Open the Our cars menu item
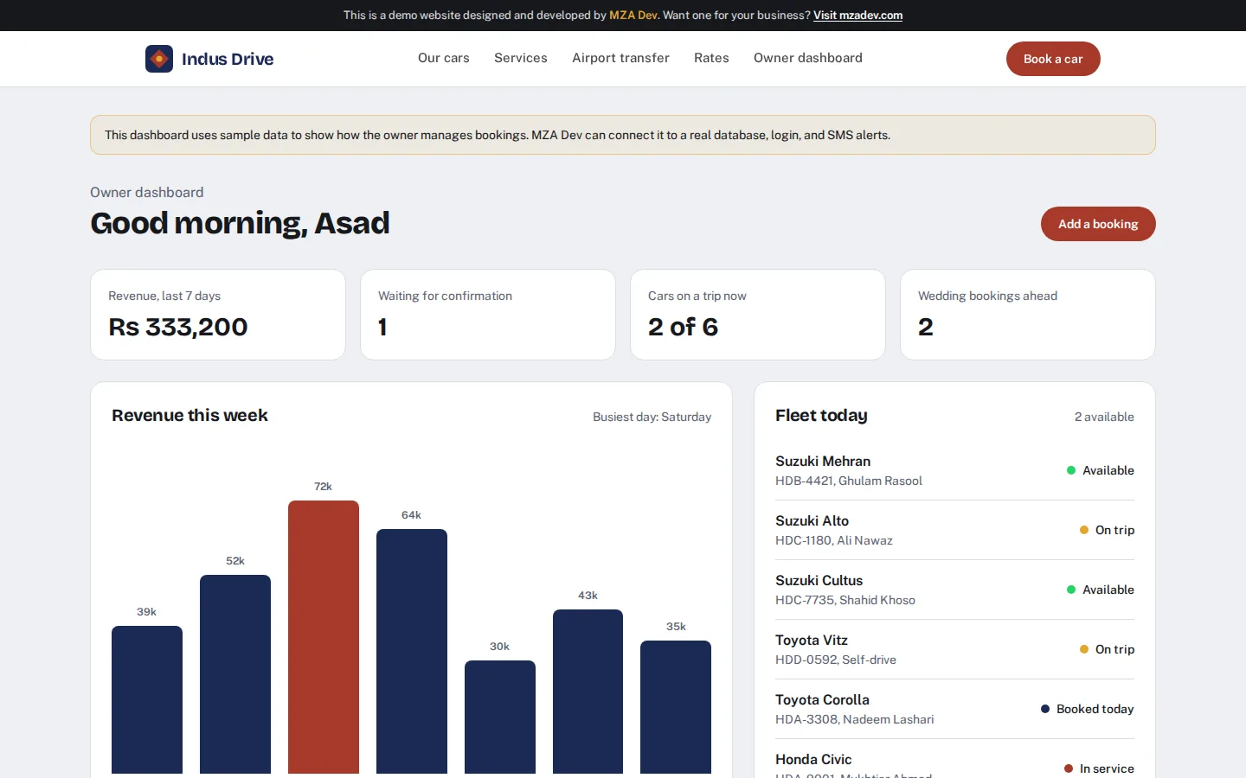 (x=444, y=58)
